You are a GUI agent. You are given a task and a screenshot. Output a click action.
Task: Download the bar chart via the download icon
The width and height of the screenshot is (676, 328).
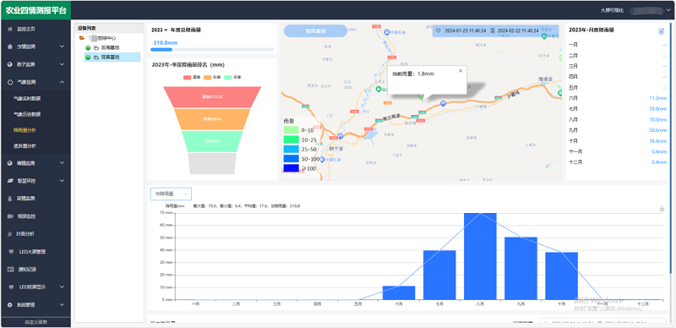click(662, 209)
